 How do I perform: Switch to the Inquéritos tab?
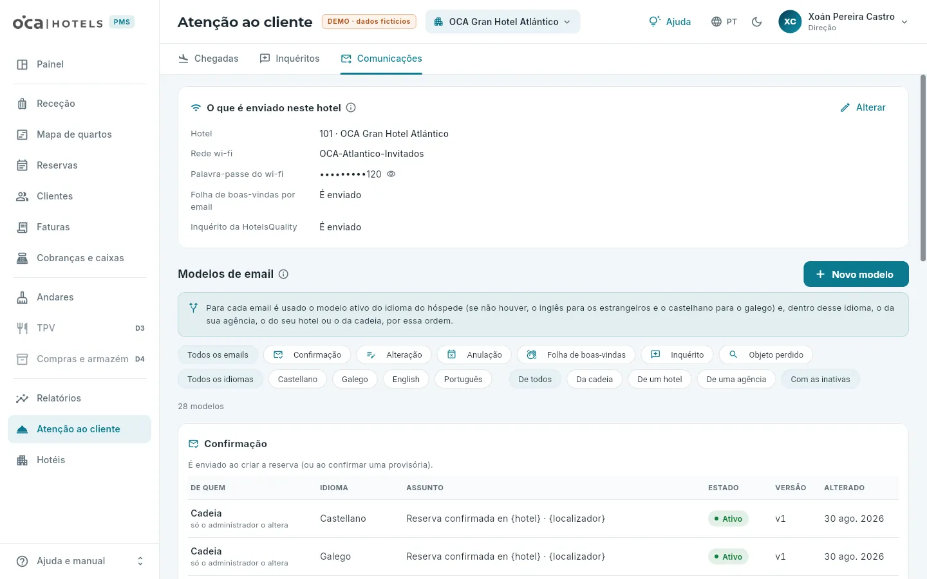289,59
